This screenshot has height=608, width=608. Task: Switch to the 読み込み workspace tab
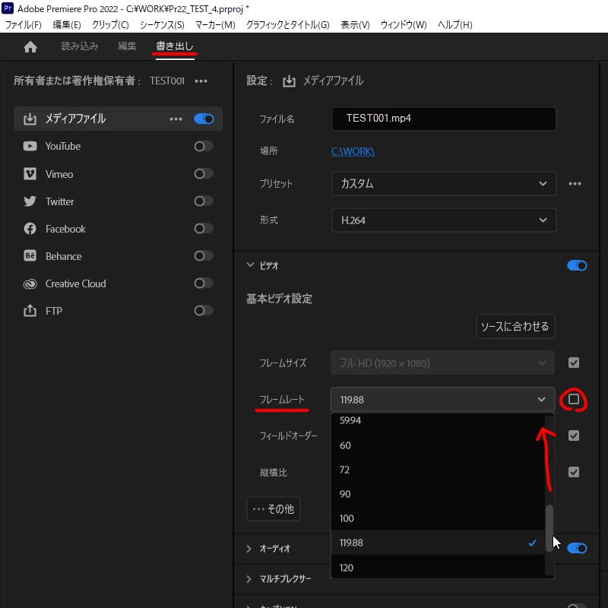point(80,46)
